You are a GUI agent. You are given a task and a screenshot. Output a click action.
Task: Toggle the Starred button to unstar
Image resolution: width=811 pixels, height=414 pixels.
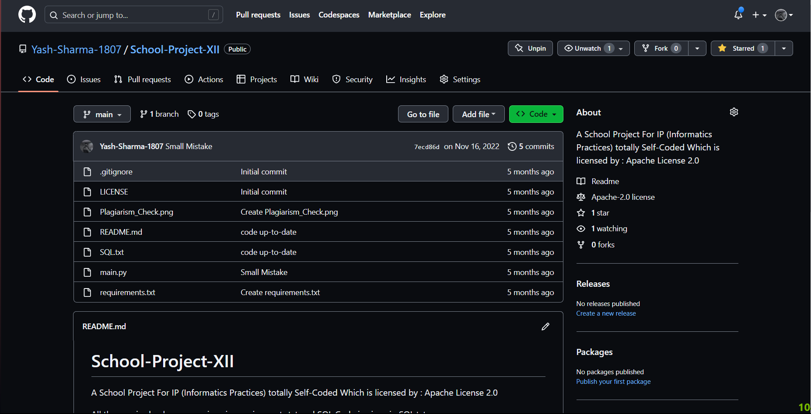743,49
